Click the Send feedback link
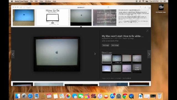Viewport: 177px width, 100px height. tap(127, 78)
